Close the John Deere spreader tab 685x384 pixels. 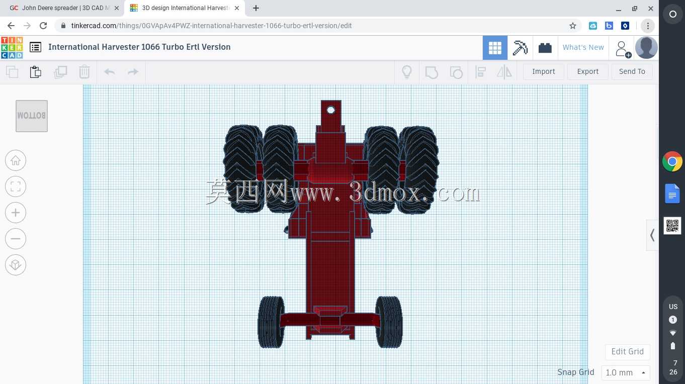point(116,8)
